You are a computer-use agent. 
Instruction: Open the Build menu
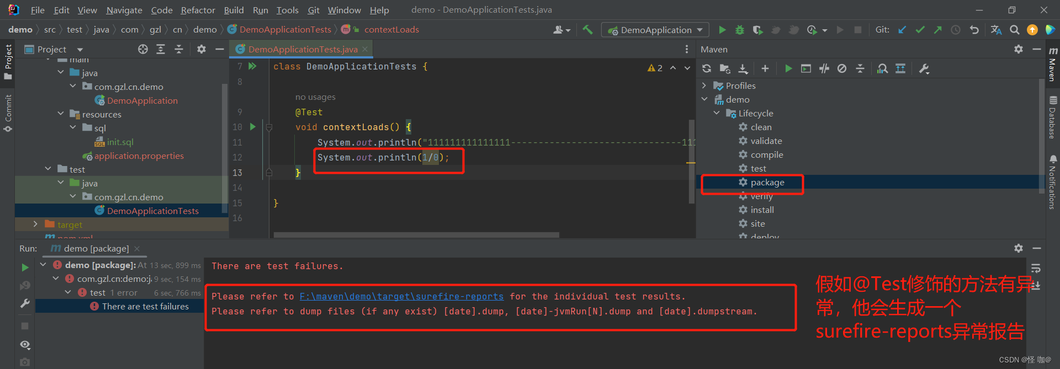(234, 10)
